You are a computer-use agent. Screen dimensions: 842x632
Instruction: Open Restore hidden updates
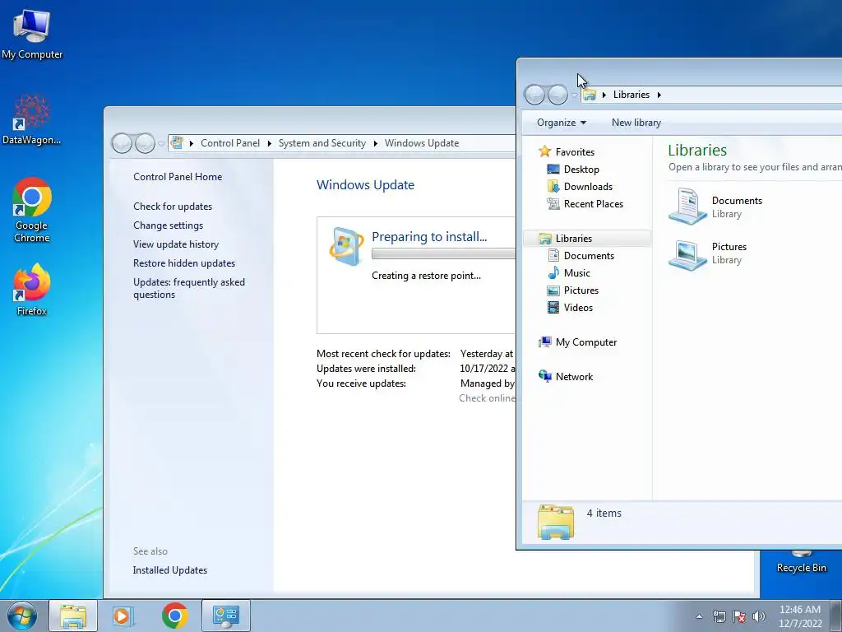pos(183,263)
